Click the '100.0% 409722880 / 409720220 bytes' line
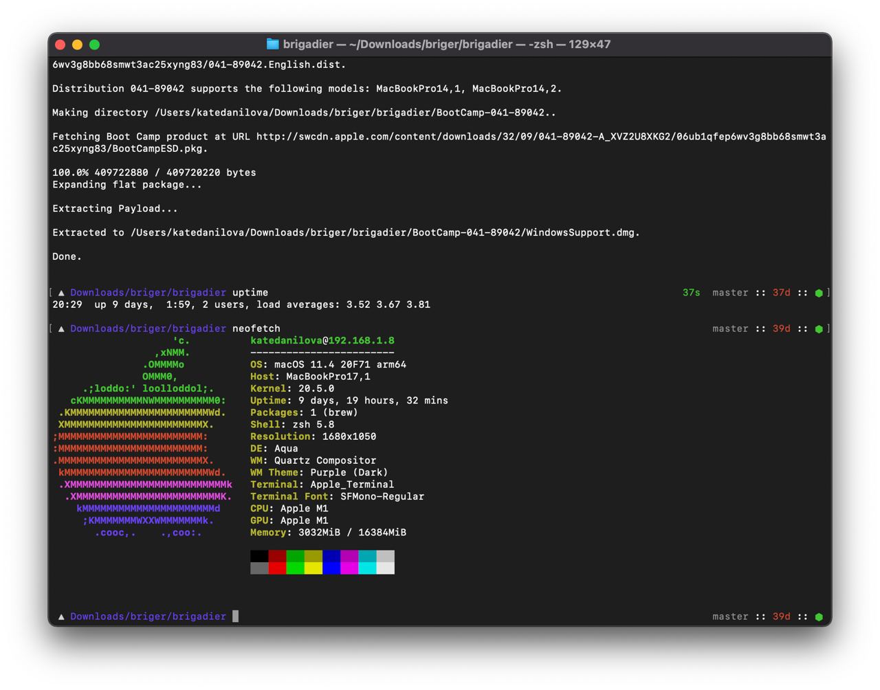Screen dimensions: 880x690 154,172
